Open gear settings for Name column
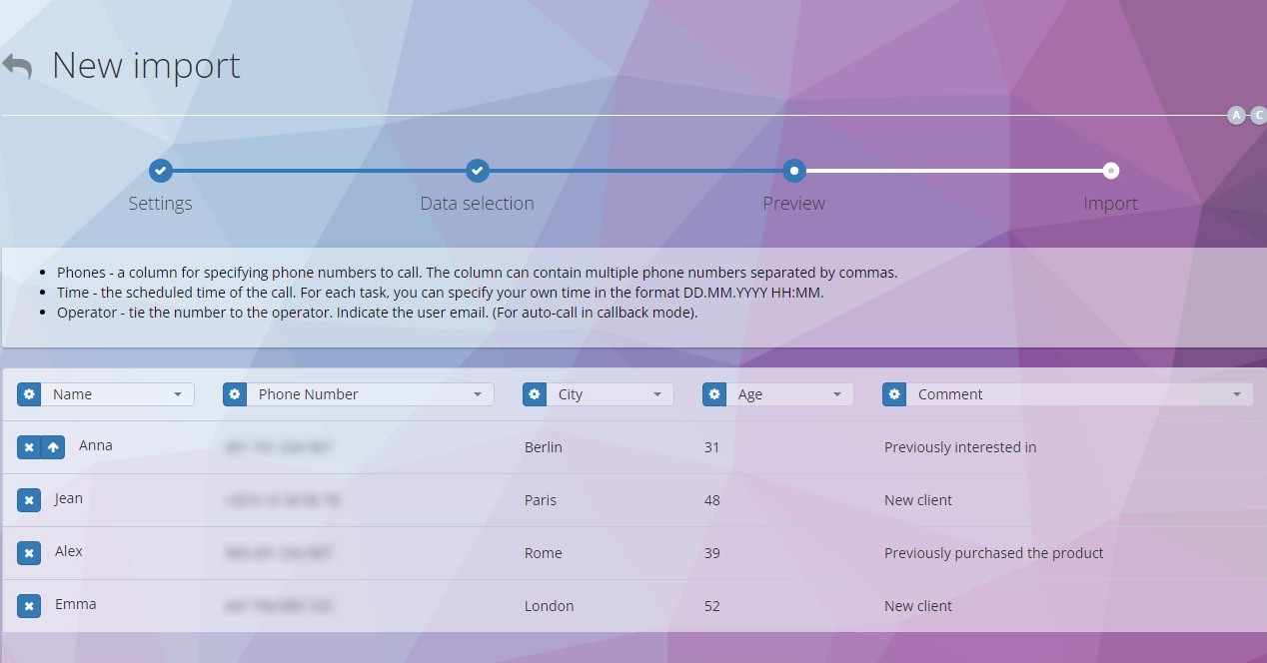The image size is (1267, 663). (x=29, y=394)
